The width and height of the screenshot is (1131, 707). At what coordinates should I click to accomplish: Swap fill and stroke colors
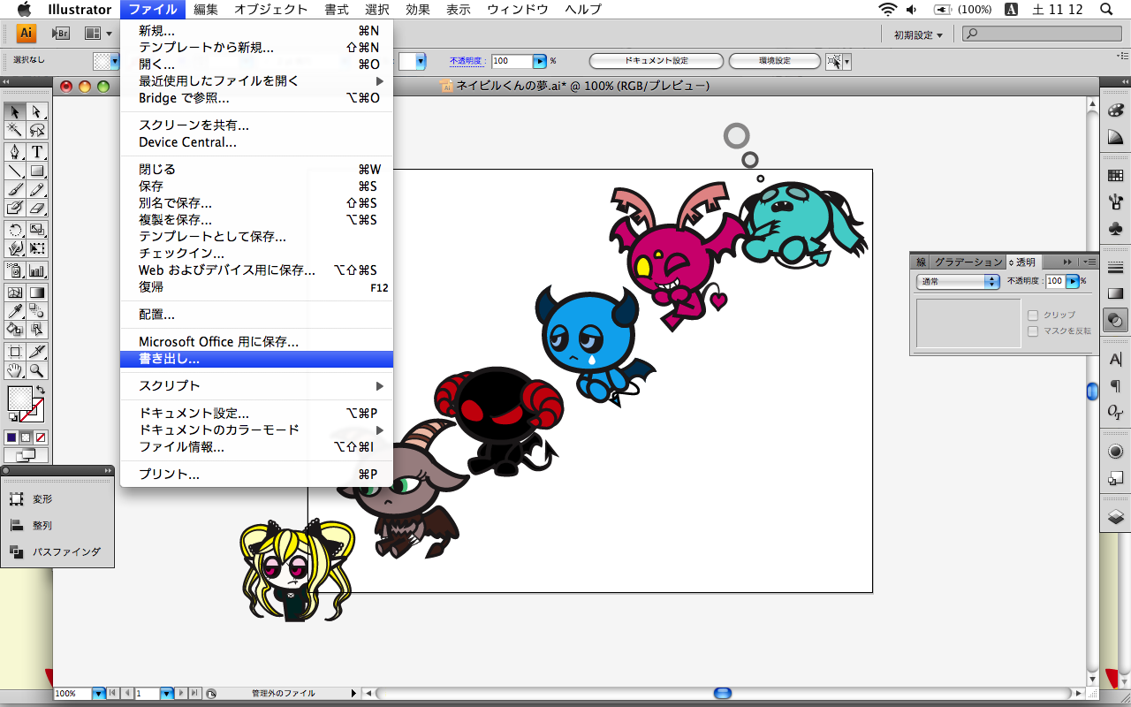[x=40, y=391]
